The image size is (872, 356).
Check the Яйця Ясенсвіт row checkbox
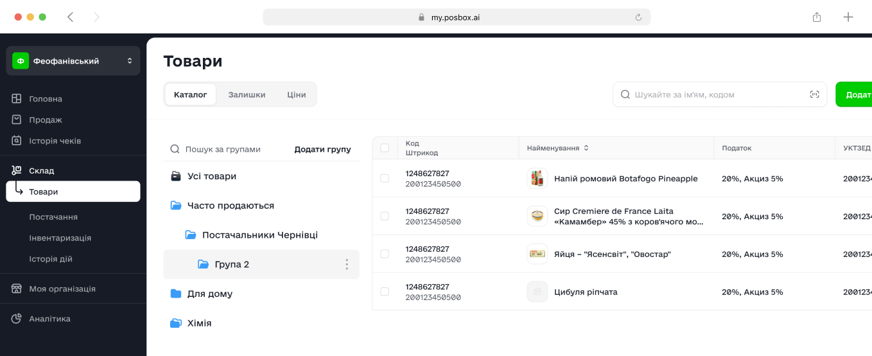(x=385, y=254)
